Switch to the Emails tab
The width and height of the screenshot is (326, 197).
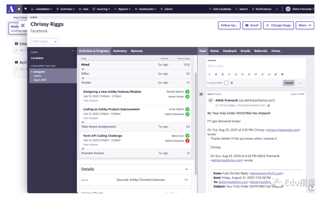coord(245,51)
